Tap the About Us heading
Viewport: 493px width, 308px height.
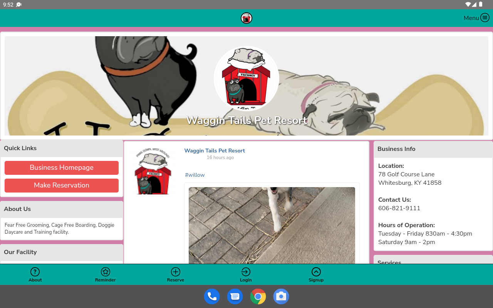pos(17,209)
